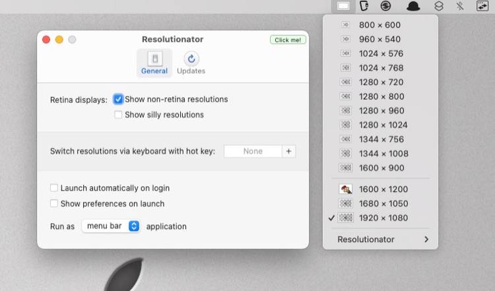Click the icon beside 1280 × 720
This screenshot has width=495, height=291.
(345, 82)
